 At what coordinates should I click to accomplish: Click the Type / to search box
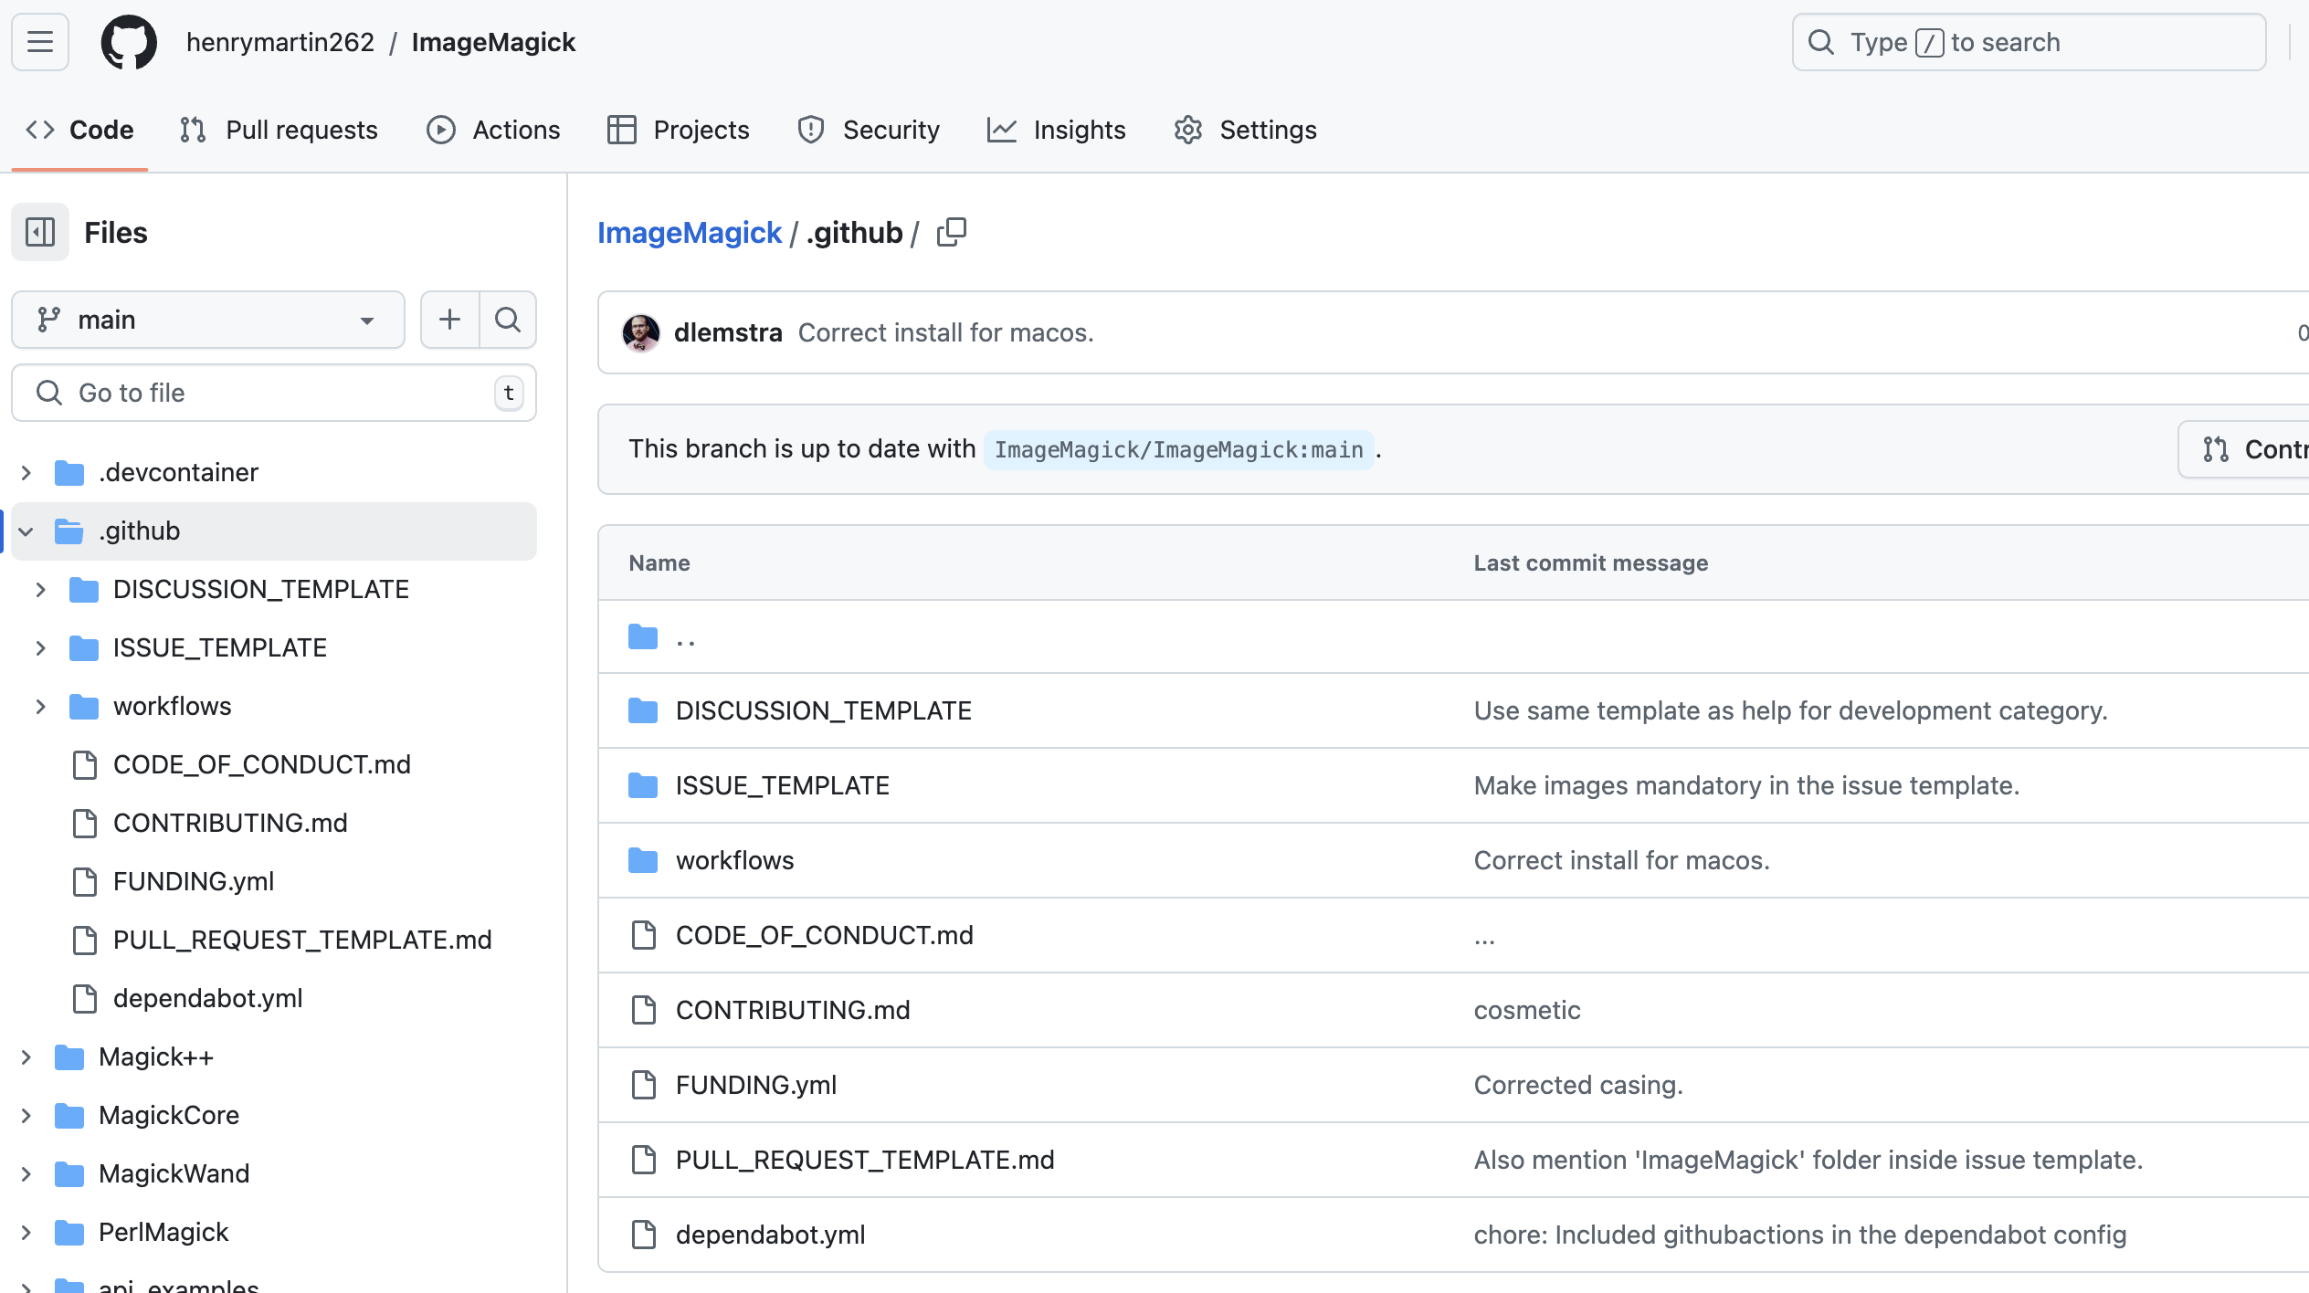(2028, 42)
